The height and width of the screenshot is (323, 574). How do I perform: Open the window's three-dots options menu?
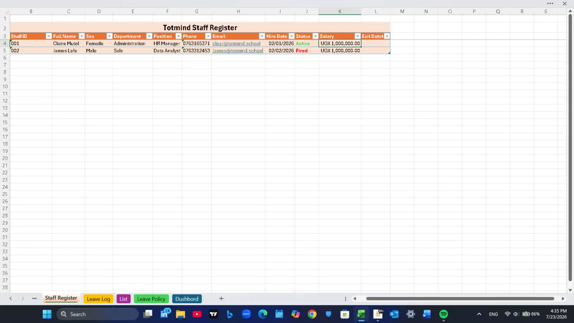(x=550, y=4)
